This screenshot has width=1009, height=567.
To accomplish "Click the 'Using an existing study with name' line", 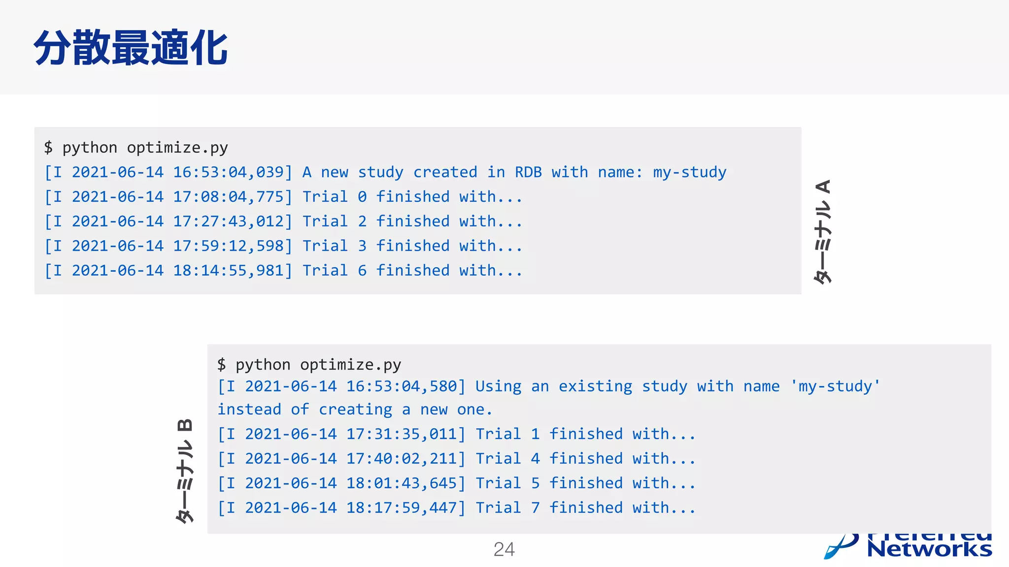I will [x=548, y=386].
